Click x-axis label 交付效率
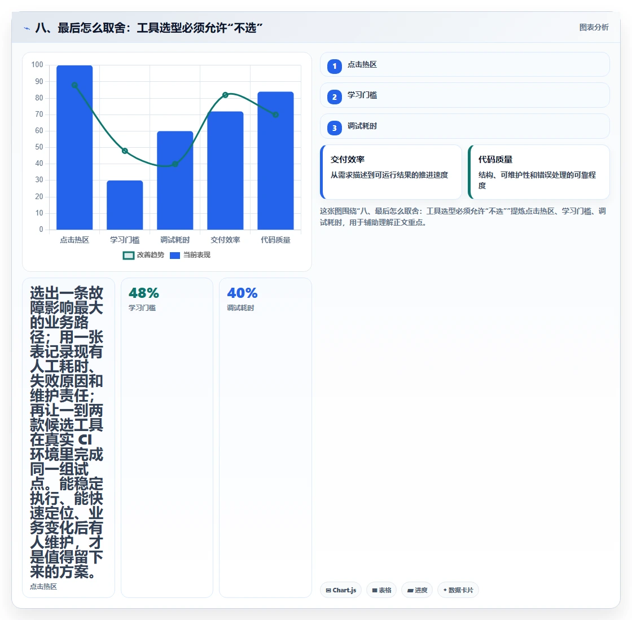 coord(225,240)
